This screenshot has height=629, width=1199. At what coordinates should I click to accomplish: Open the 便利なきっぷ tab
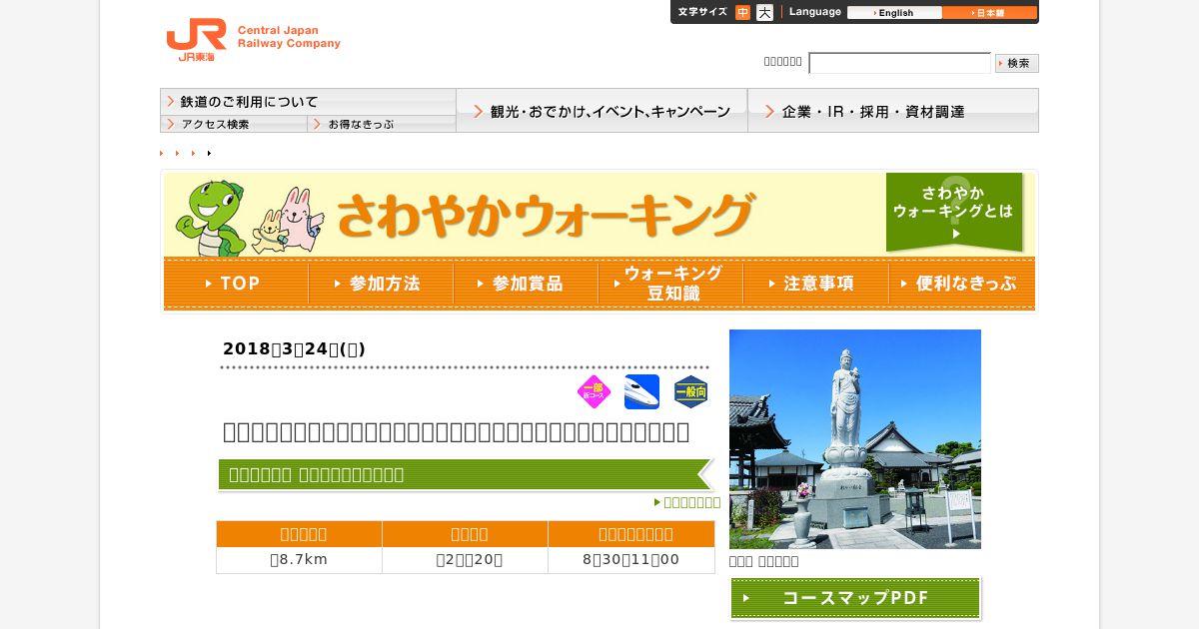(x=961, y=284)
